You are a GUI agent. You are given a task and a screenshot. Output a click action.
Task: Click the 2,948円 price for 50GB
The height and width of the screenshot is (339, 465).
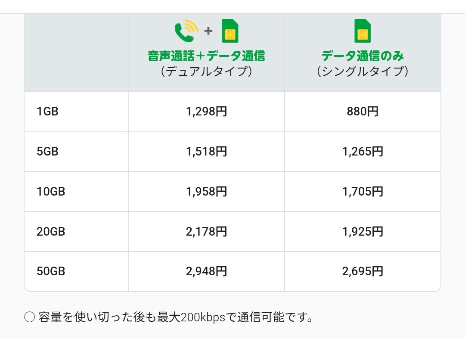[206, 271]
